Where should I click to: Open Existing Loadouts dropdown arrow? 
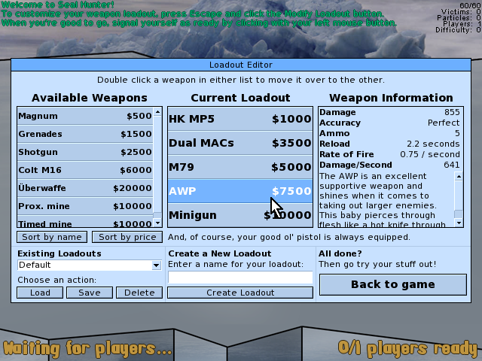coord(156,265)
